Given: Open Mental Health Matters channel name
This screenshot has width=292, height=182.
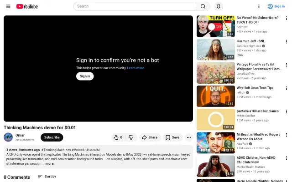Looking at the screenshot, I should 250,167.
